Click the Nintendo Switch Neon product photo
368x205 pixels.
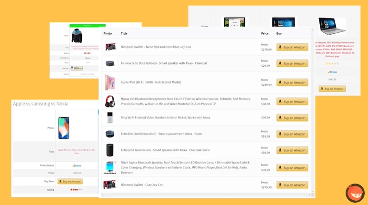[x=110, y=47]
